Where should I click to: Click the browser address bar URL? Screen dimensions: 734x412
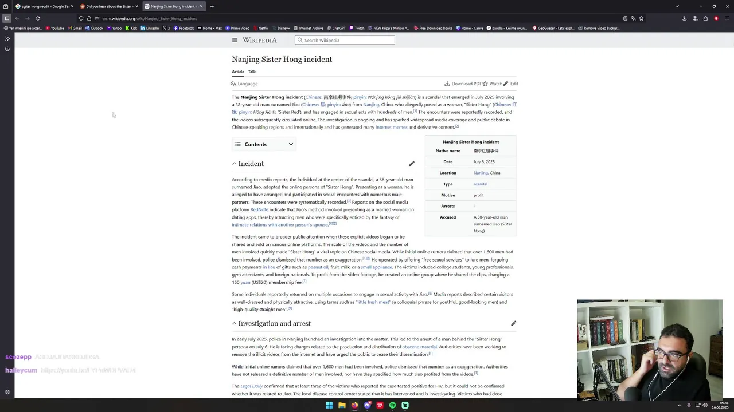pyautogui.click(x=149, y=18)
